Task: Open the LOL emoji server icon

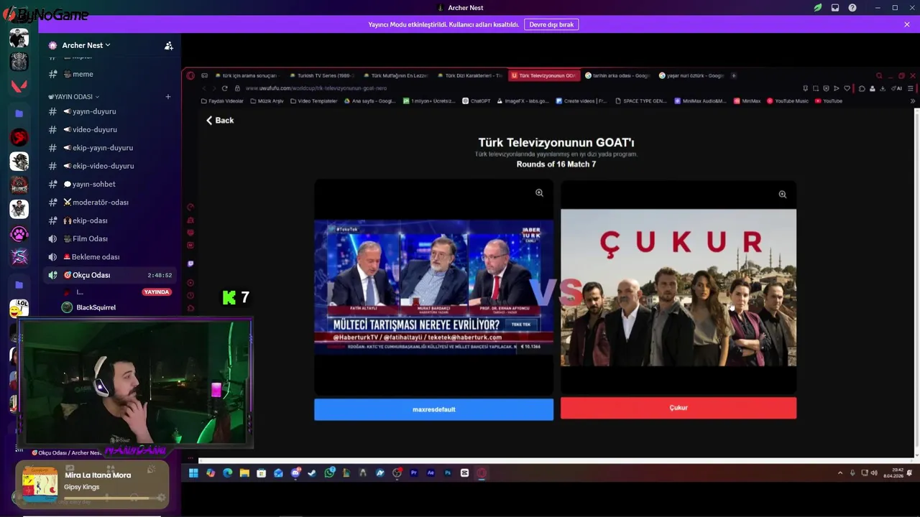Action: pos(19,308)
